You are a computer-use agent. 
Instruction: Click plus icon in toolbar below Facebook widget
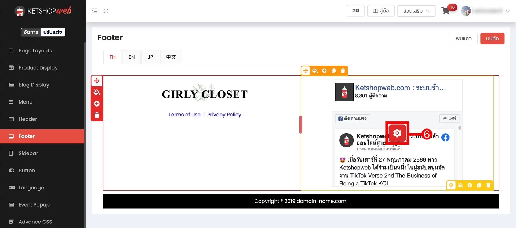click(470, 185)
